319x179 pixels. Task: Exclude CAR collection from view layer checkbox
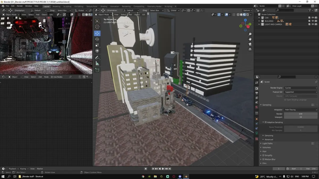309,18
